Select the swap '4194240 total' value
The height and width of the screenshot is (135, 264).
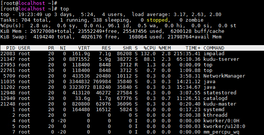53,37
